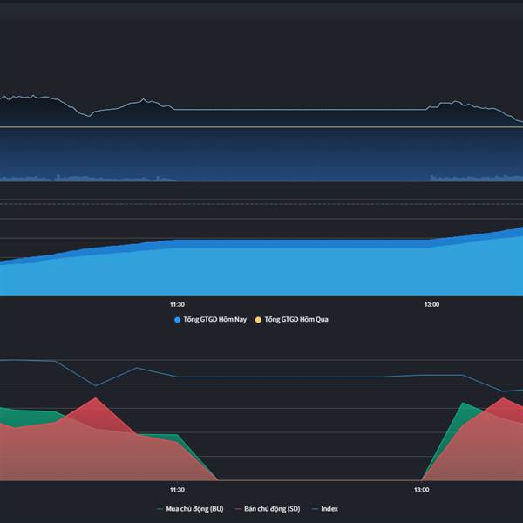Hide the Bán chủ động (SD) series
This screenshot has height=523, width=523.
click(272, 509)
